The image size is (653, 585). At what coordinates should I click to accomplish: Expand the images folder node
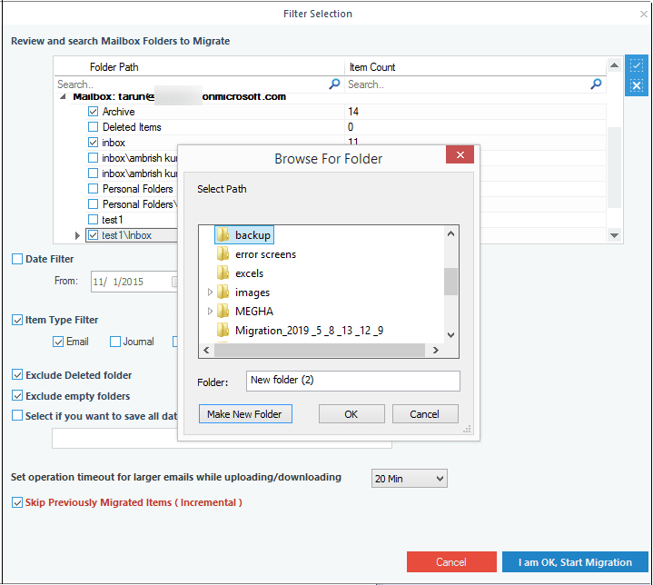(210, 292)
